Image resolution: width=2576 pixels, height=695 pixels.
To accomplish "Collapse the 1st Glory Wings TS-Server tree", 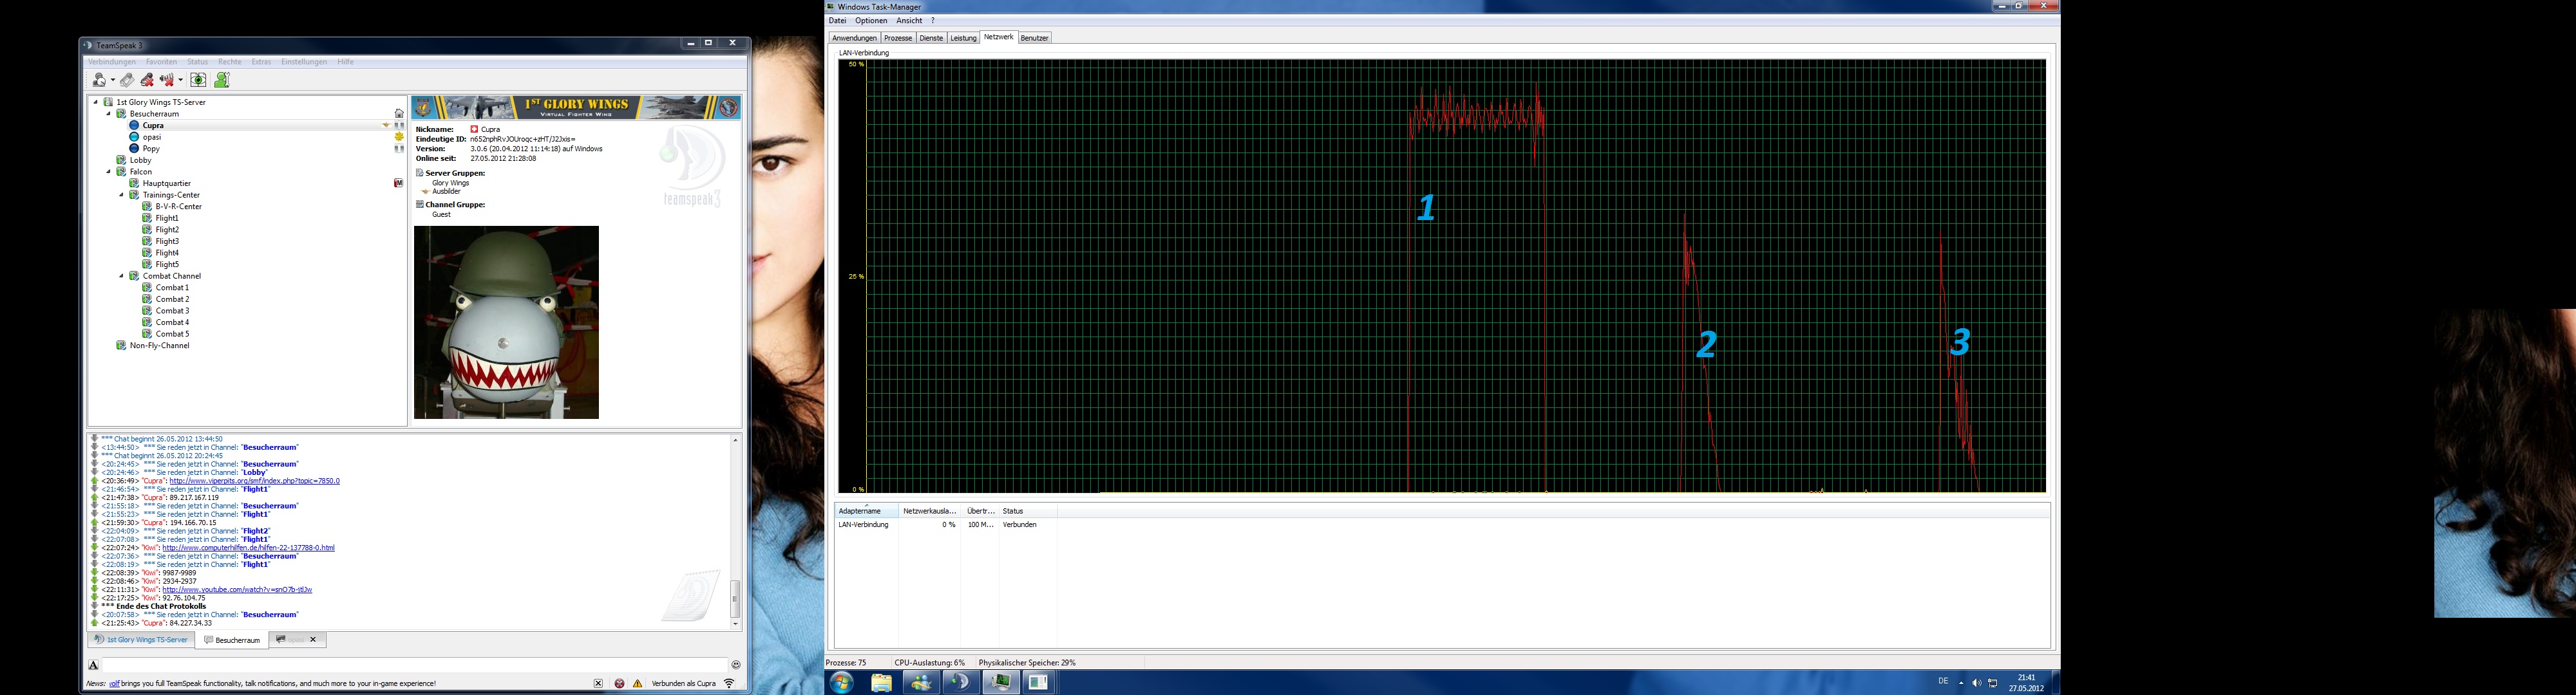I will [97, 102].
